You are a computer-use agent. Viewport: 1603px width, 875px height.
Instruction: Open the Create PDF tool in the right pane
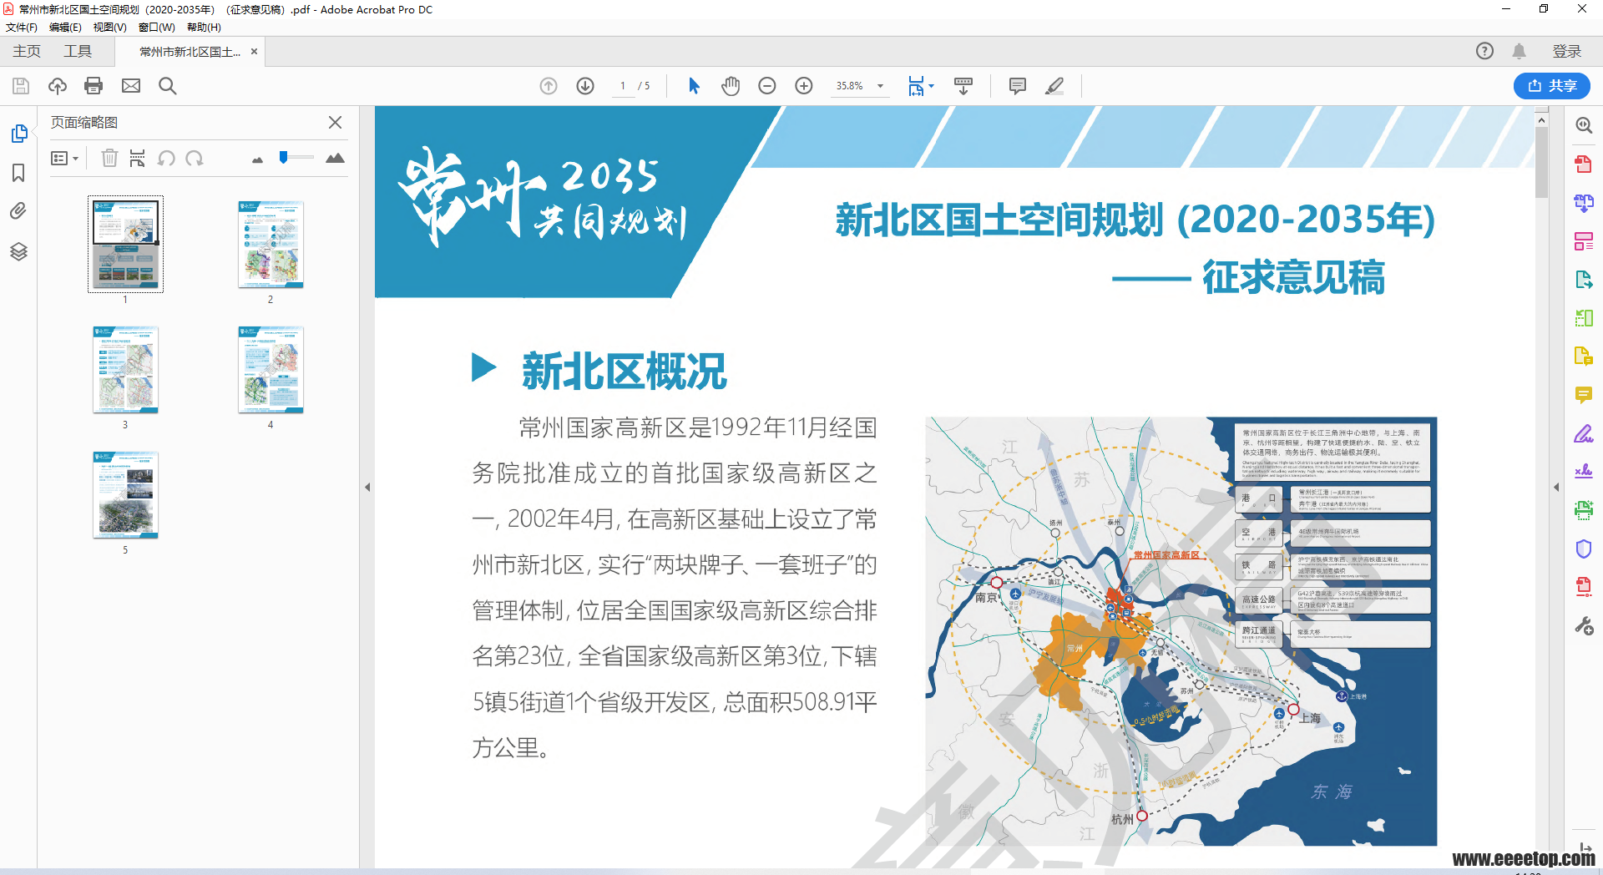(x=1584, y=164)
